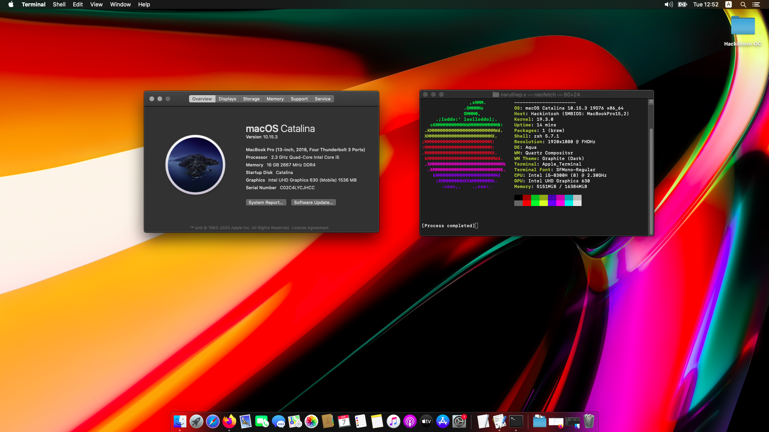The width and height of the screenshot is (769, 432).
Task: Open Apple TV app in dock
Action: coord(426,421)
